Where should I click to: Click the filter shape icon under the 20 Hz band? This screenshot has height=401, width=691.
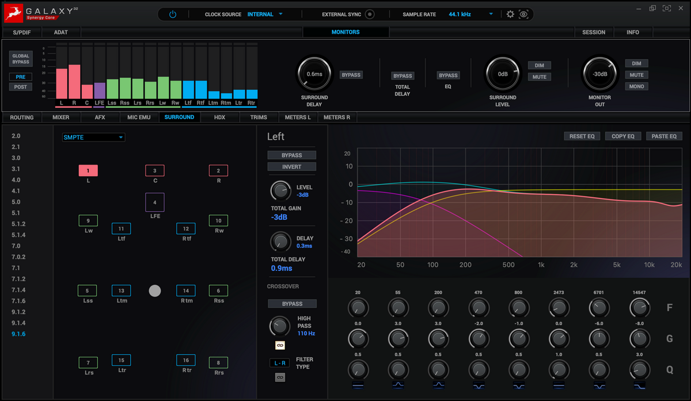coord(358,385)
